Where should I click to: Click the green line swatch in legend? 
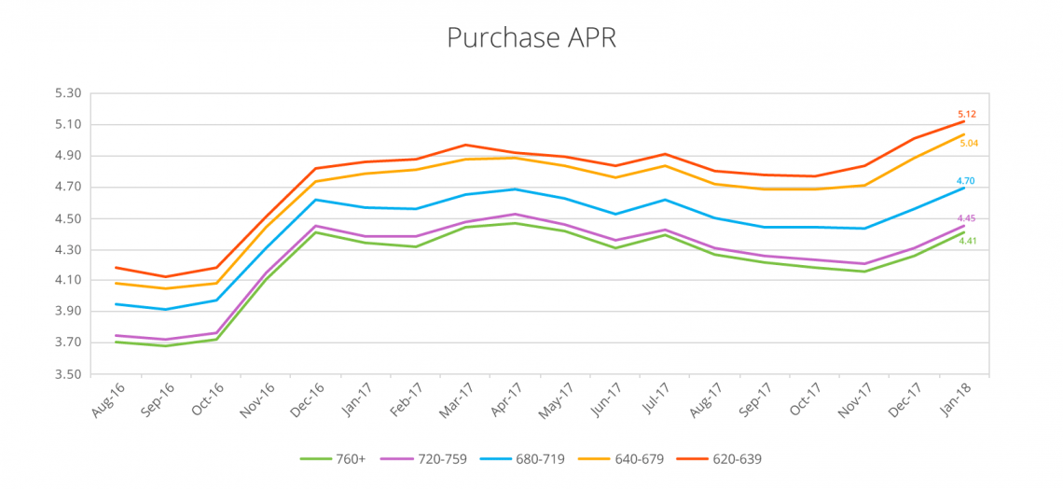click(x=316, y=459)
